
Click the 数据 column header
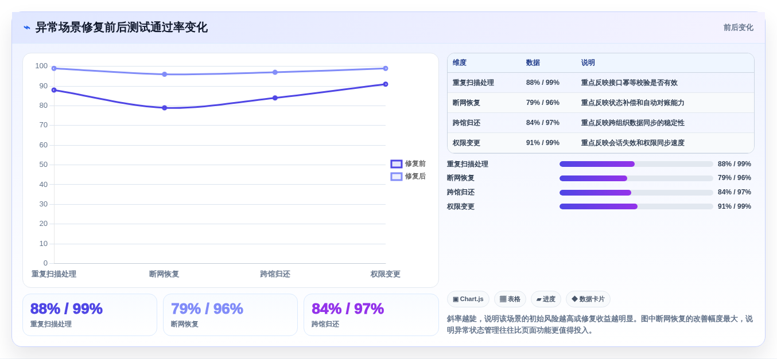[x=533, y=63]
